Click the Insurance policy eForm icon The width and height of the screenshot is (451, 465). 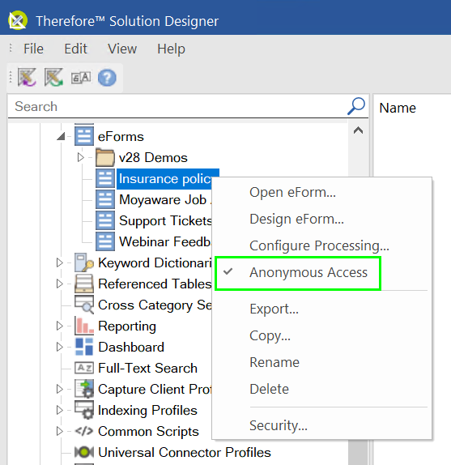[105, 178]
